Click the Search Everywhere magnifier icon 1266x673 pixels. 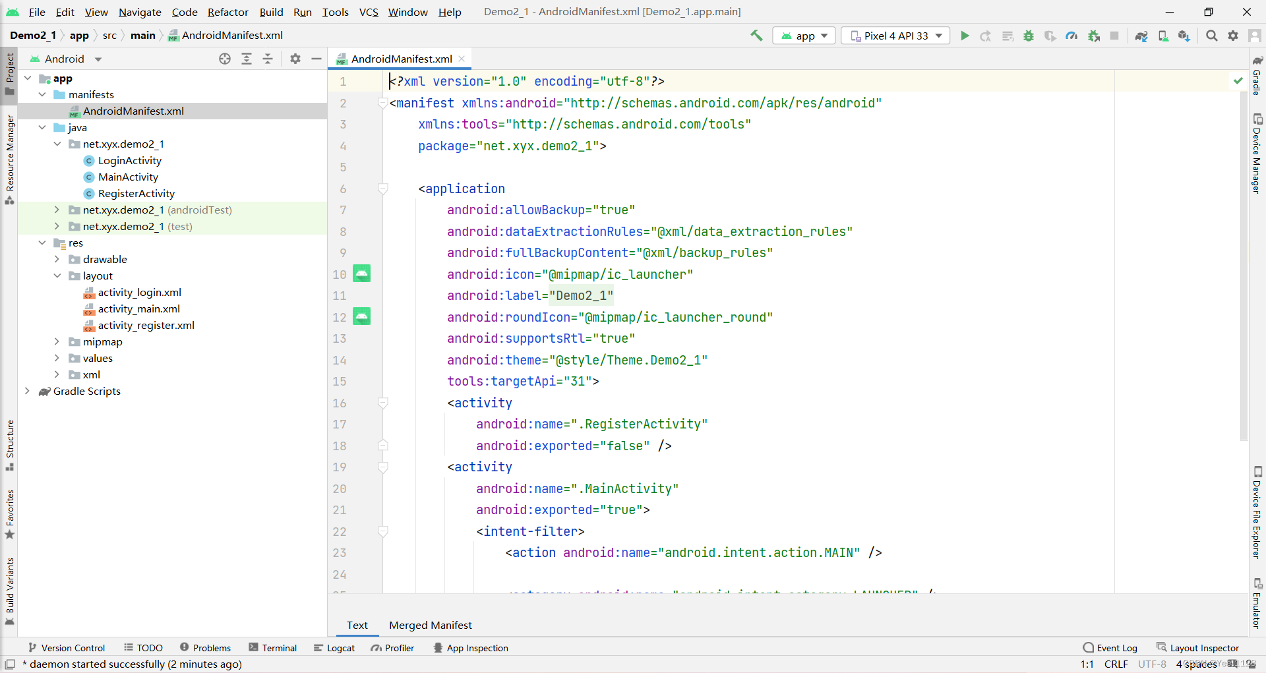pyautogui.click(x=1212, y=36)
